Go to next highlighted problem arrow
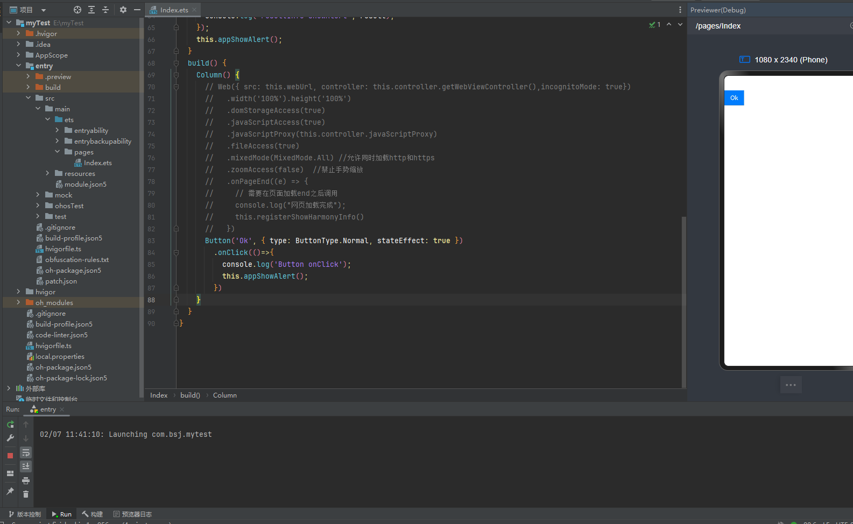Viewport: 853px width, 524px height. coord(680,24)
